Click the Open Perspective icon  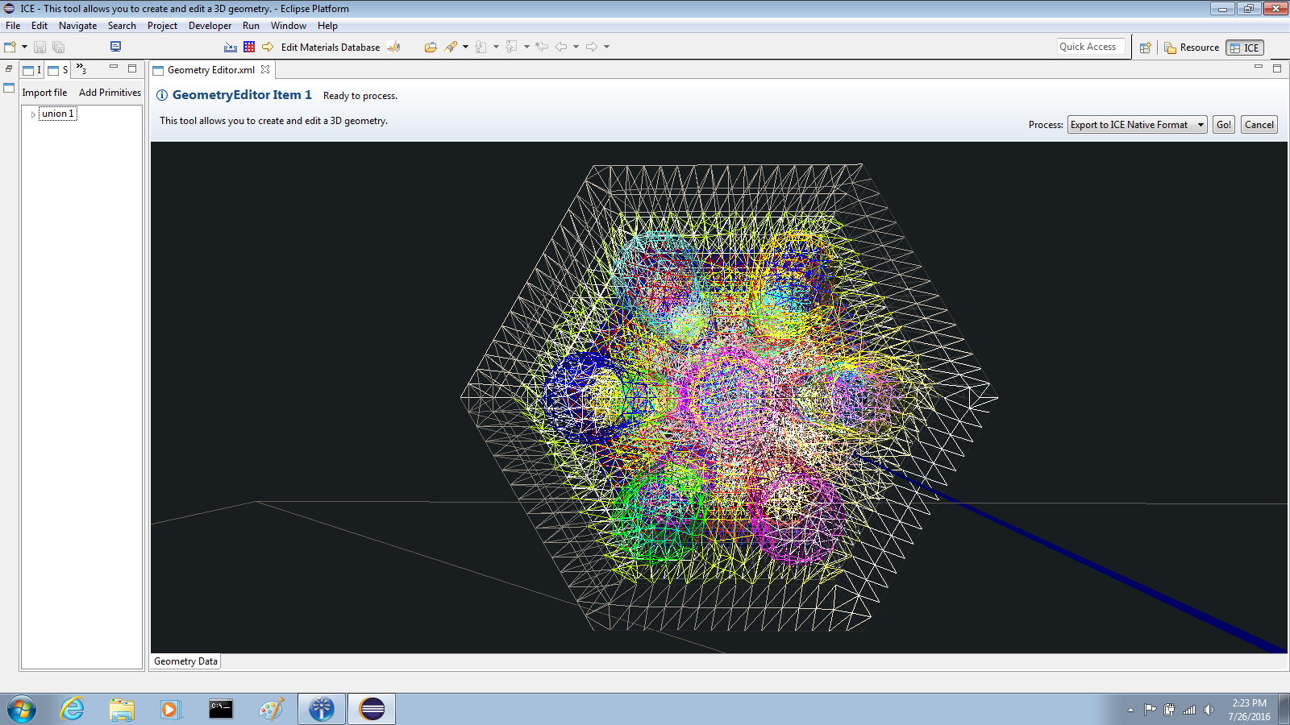click(x=1145, y=48)
